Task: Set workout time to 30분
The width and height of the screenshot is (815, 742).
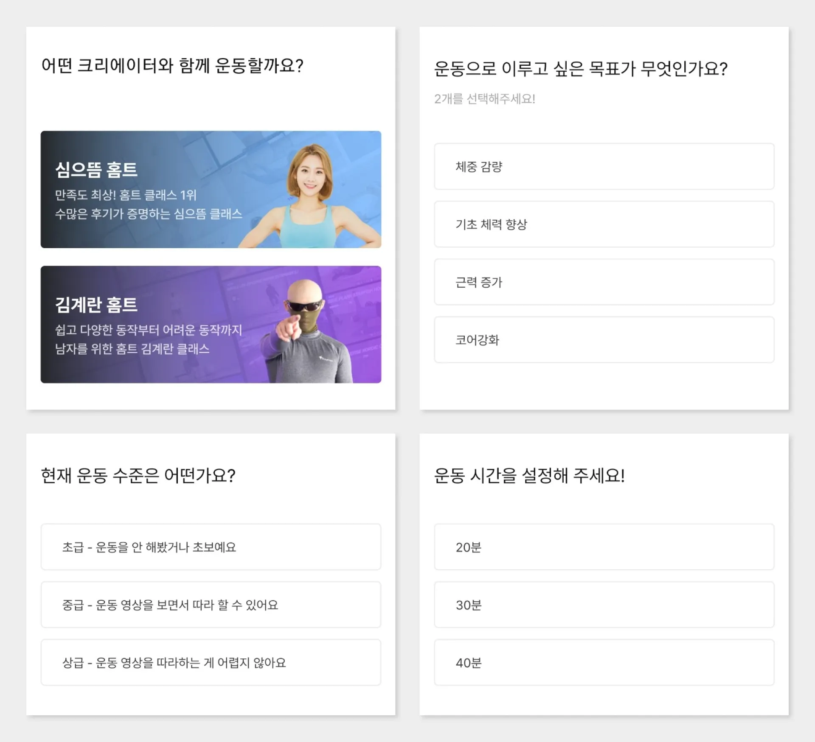Action: (x=604, y=605)
